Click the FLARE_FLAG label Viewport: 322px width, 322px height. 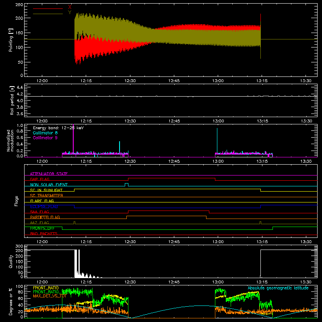pos(42,201)
